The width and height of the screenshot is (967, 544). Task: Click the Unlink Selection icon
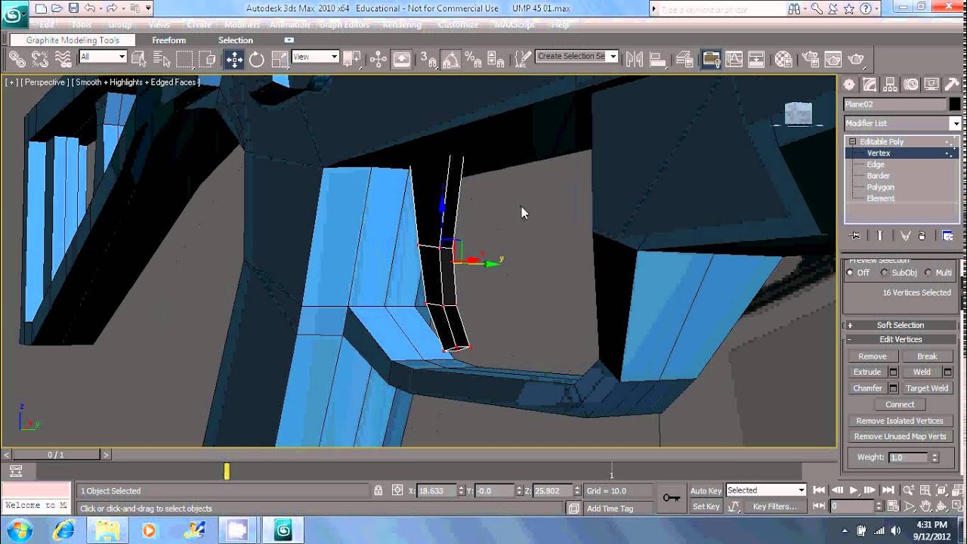tap(40, 59)
